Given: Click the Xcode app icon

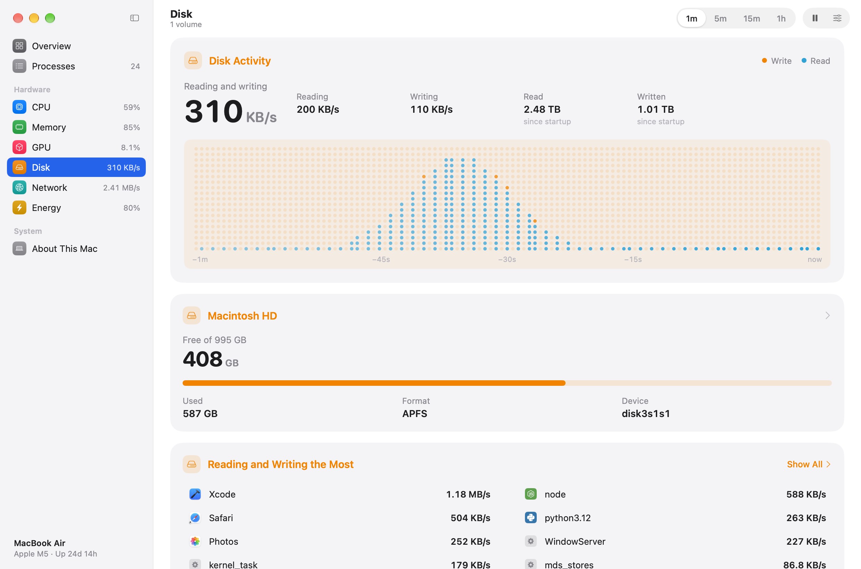Looking at the screenshot, I should 195,494.
